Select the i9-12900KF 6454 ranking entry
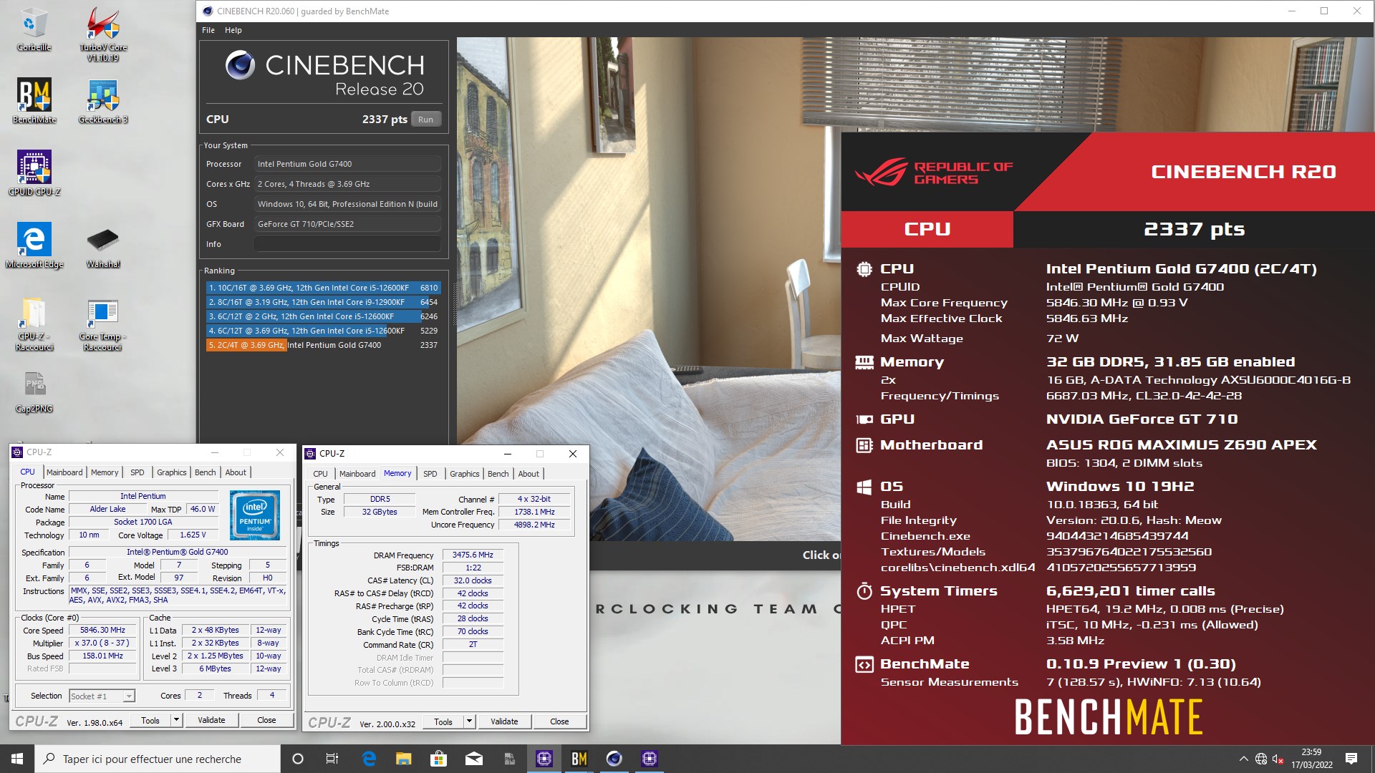The height and width of the screenshot is (773, 1375). tap(323, 302)
